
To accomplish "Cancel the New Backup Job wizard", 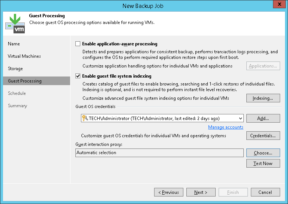I will [x=265, y=192].
